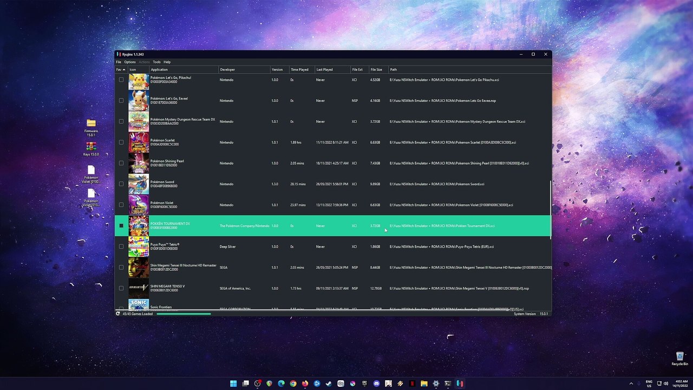Click "Deep Silver" developer cell

click(x=227, y=246)
